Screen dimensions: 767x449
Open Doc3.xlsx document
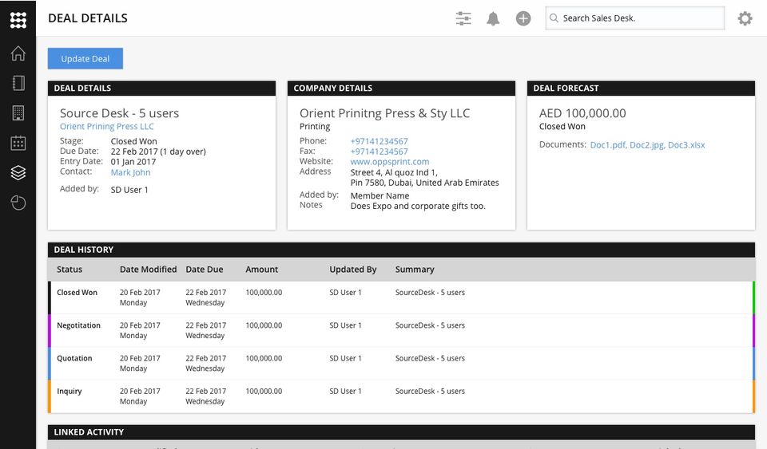tap(686, 145)
